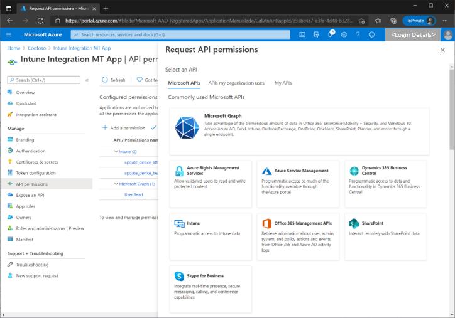Open tab actions menu icon
Screen dimensions: 455x318
coord(9,8)
